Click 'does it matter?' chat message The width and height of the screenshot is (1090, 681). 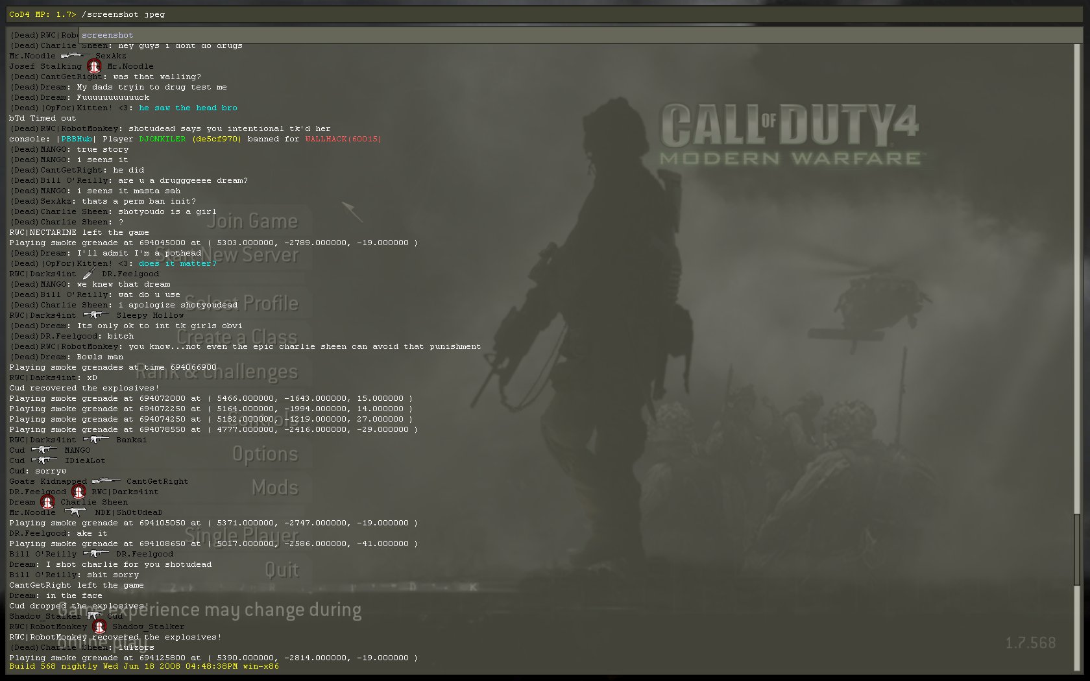point(178,263)
